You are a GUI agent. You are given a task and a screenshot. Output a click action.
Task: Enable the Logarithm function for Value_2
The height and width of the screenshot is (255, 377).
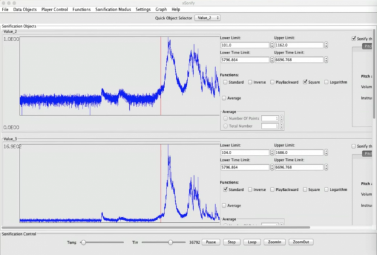(x=327, y=82)
